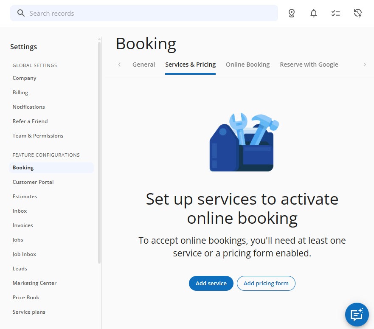This screenshot has width=374, height=329.
Task: Click the tabs right arrow chevron
Action: (x=365, y=65)
